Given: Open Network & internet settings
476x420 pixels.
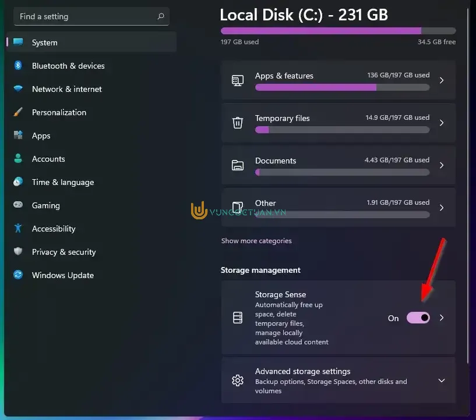Looking at the screenshot, I should click(91, 89).
